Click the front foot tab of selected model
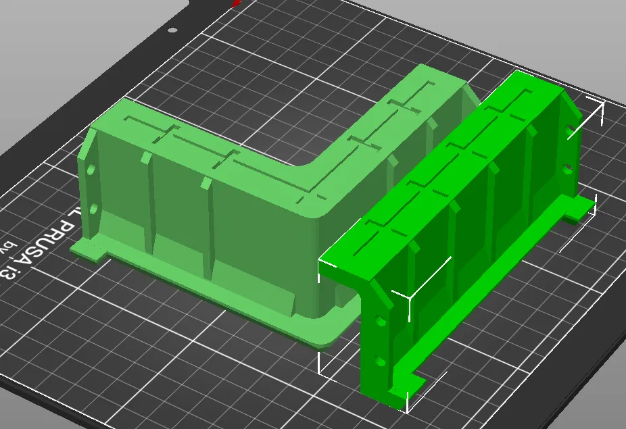The width and height of the screenshot is (626, 429). [x=407, y=384]
